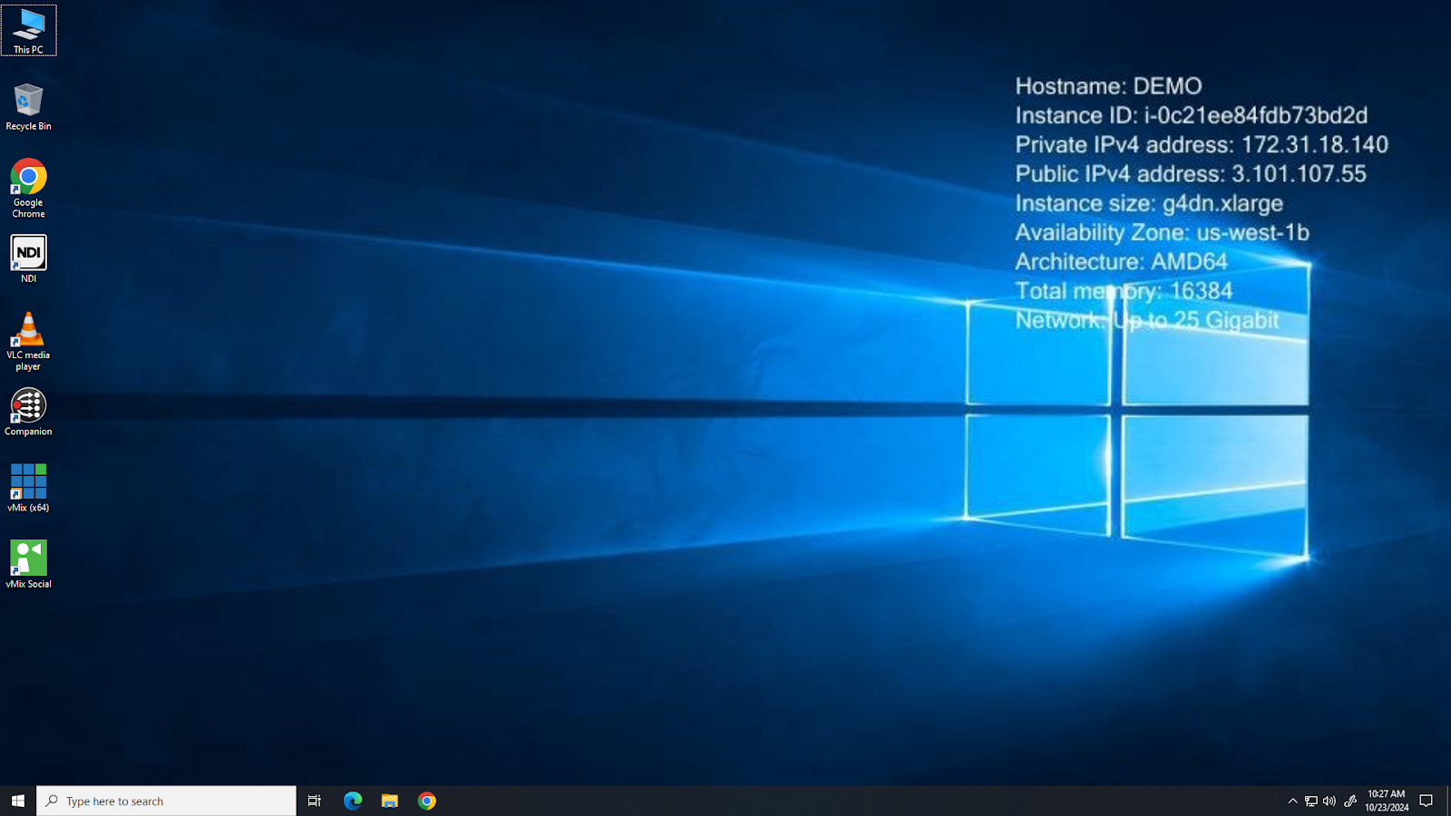Open the clock showing 10:27 AM
This screenshot has height=816, width=1451.
[1387, 801]
